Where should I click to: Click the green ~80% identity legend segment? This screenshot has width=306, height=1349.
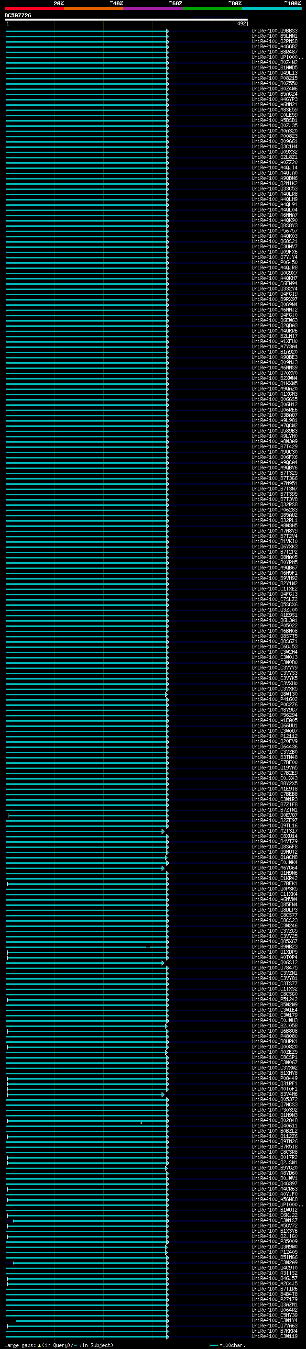pos(212,9)
